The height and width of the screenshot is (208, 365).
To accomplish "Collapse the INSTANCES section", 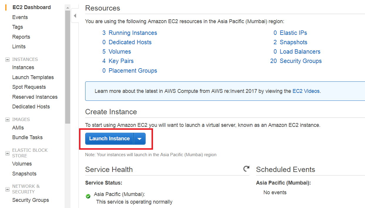I will tap(7, 59).
